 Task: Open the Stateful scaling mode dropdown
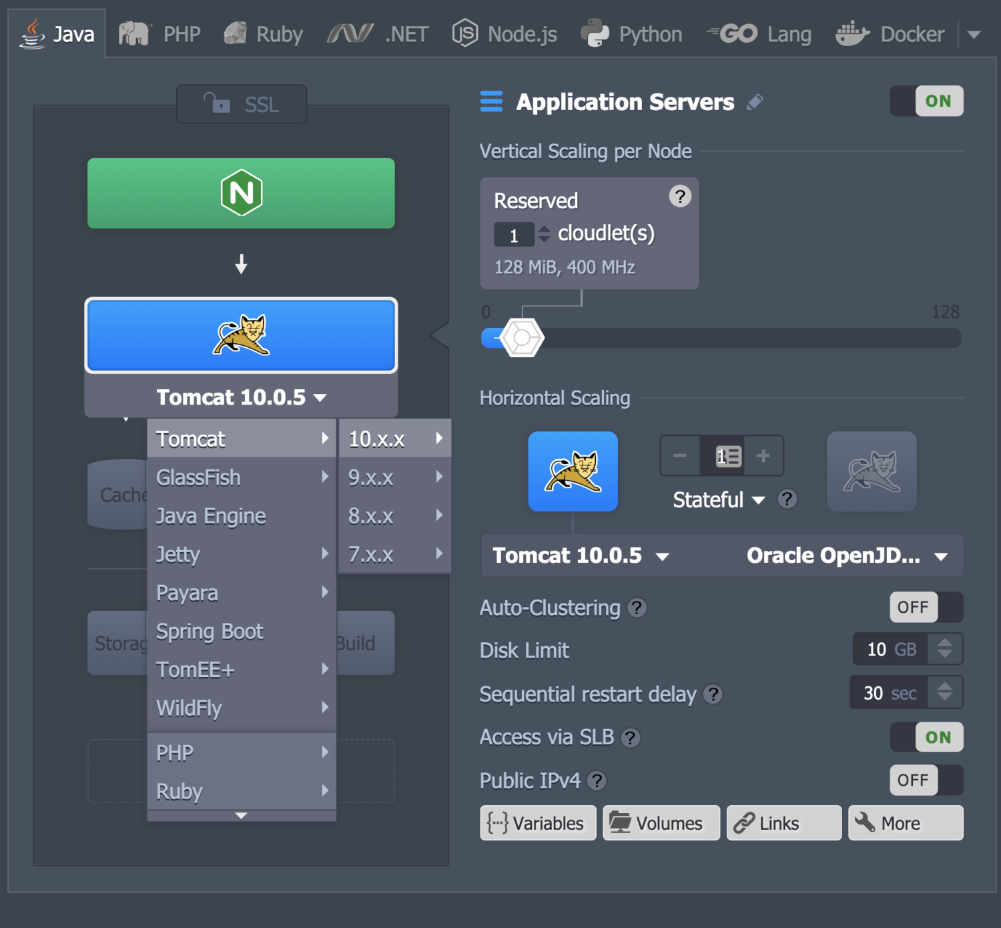[x=719, y=500]
